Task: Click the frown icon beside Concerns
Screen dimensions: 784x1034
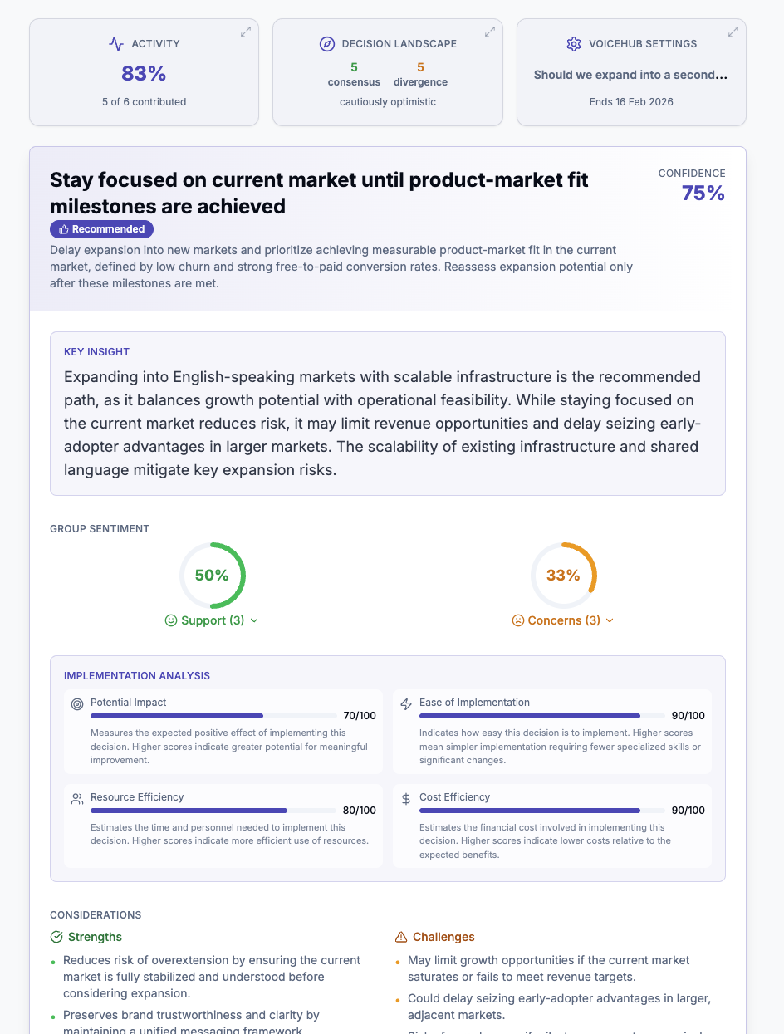Action: click(518, 620)
